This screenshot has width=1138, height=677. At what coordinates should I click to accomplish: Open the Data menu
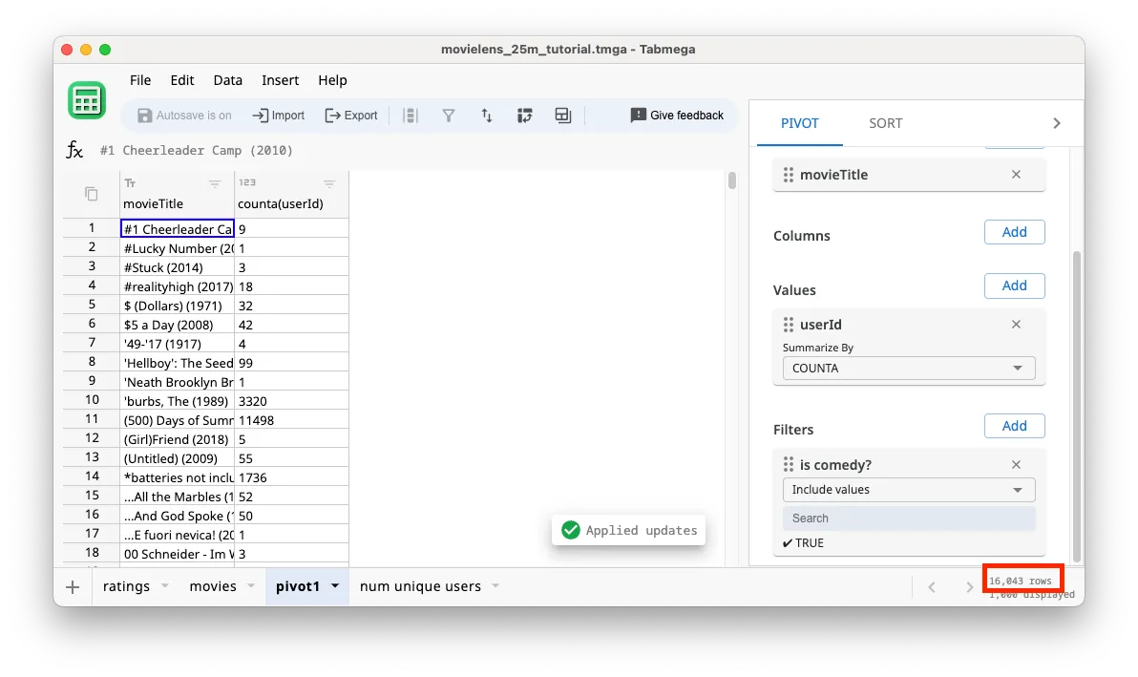[227, 80]
